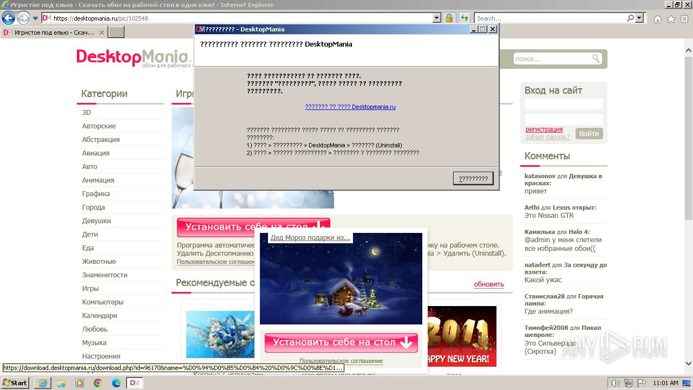Click the site search magnifier icon
The image size is (693, 390).
596,58
